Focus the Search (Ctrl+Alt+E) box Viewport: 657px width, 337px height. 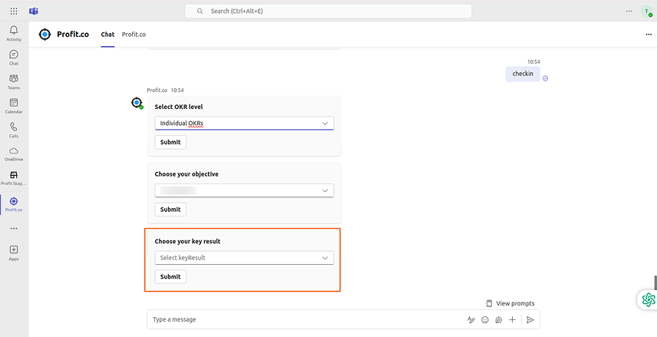tap(328, 11)
